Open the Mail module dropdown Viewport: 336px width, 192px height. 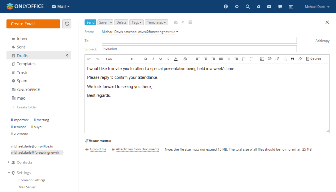coord(61,6)
